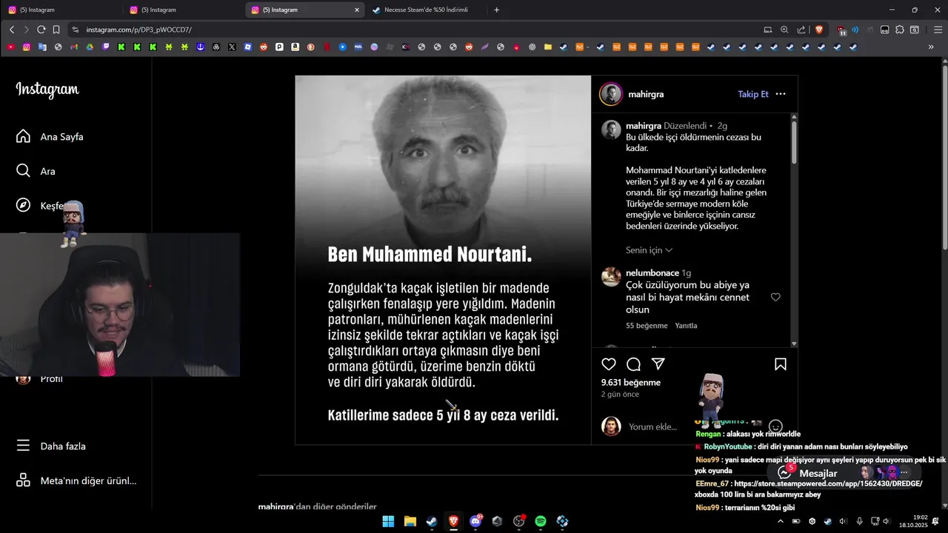This screenshot has width=948, height=533.
Task: Like the post with the heart icon
Action: [x=609, y=364]
